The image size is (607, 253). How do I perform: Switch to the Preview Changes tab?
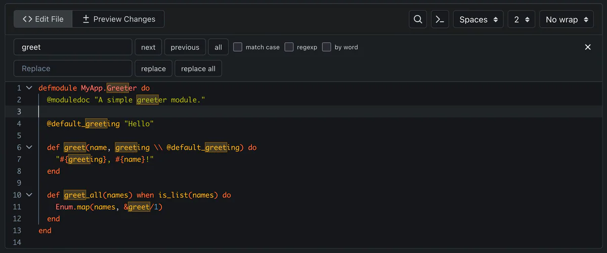point(118,19)
